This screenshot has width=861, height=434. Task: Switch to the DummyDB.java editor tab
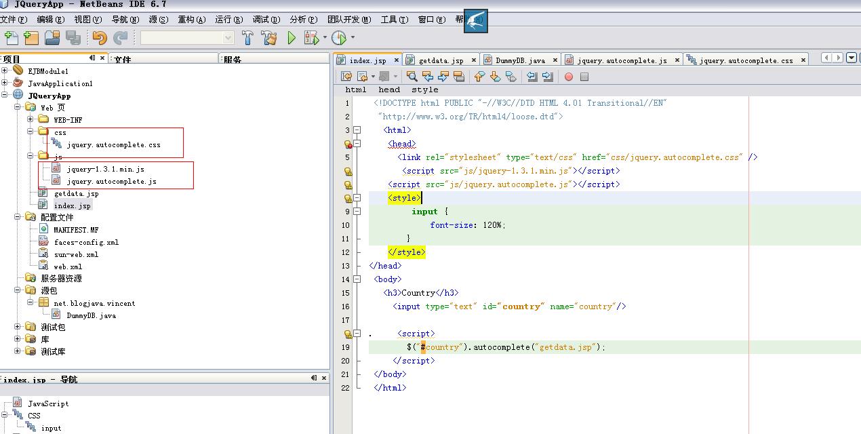tap(520, 60)
